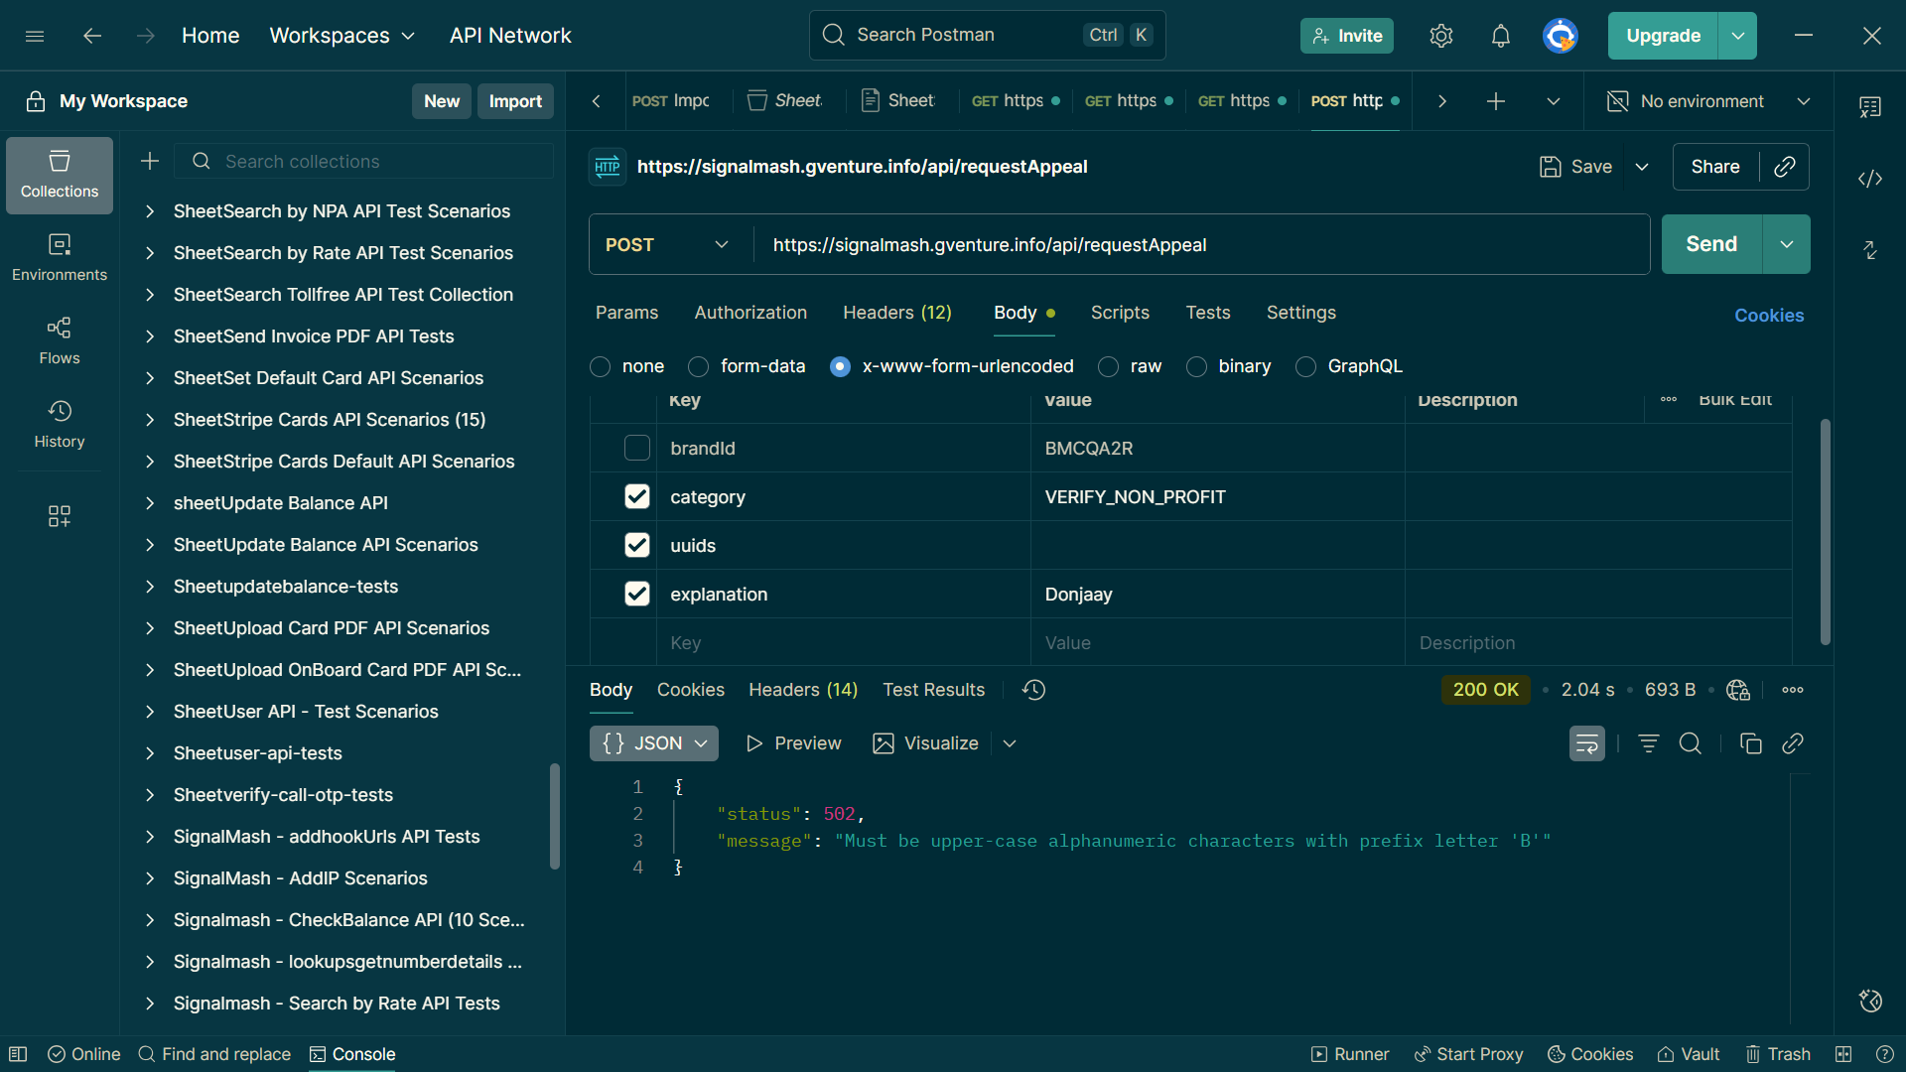The width and height of the screenshot is (1906, 1072).
Task: Open the response history clock icon
Action: tap(1033, 690)
